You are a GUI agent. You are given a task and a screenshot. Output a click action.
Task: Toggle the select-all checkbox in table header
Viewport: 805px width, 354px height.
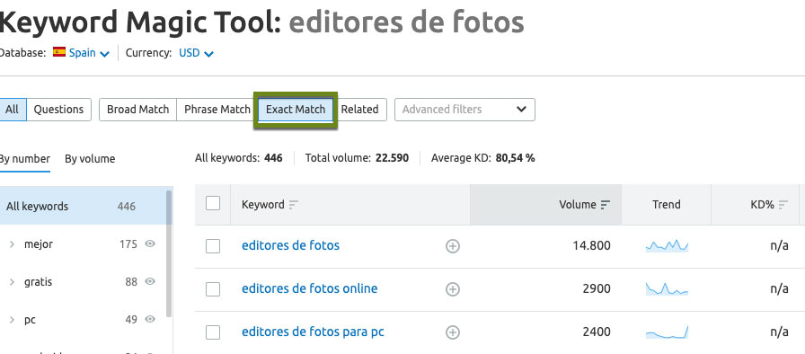click(x=213, y=203)
